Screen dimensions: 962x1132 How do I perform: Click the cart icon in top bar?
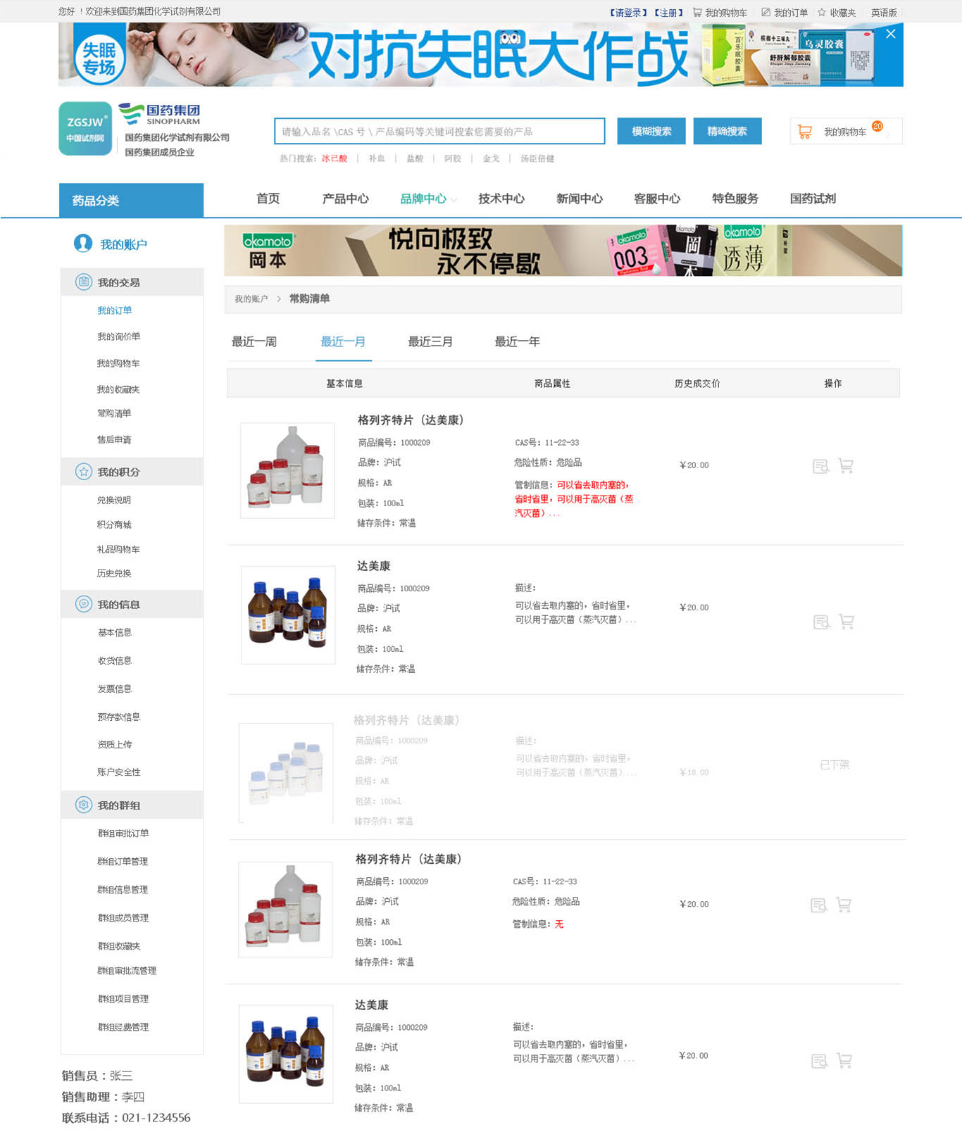coord(697,12)
